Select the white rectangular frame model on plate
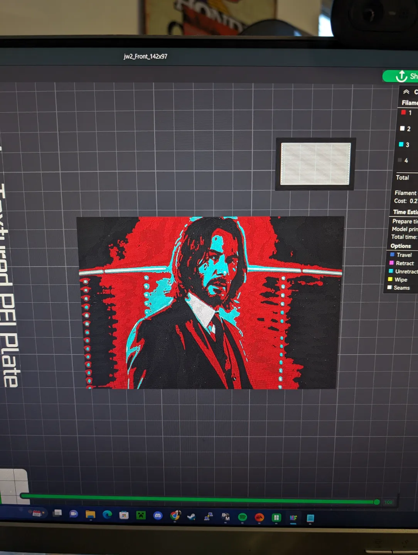 click(x=315, y=164)
